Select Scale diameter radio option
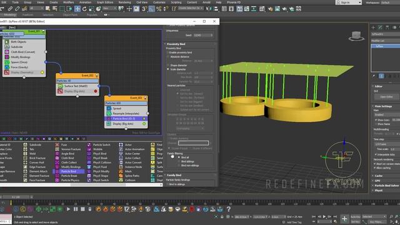Screen dimensions: 400x225 coord(168,69)
